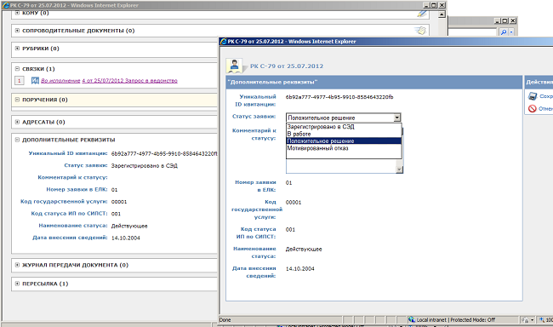This screenshot has height=327, width=553.
Task: Click the Local intranet zone icon in the status bar
Action: tap(412, 319)
